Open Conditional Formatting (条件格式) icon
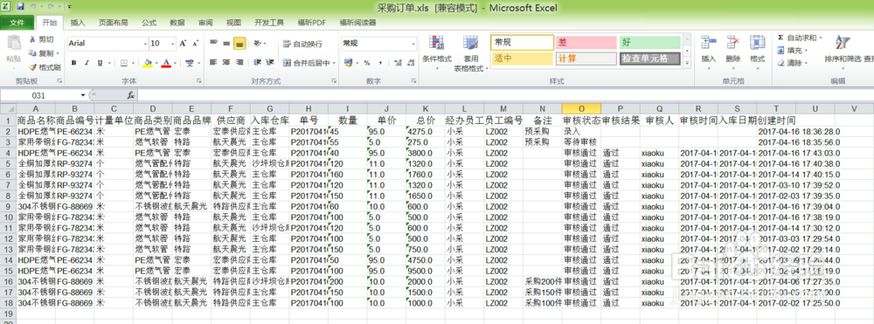Image resolution: width=874 pixels, height=324 pixels. click(436, 44)
